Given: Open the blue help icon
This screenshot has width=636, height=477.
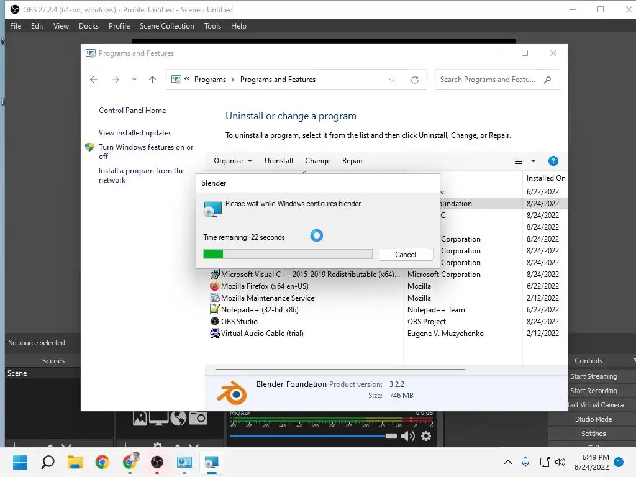Looking at the screenshot, I should pos(553,161).
